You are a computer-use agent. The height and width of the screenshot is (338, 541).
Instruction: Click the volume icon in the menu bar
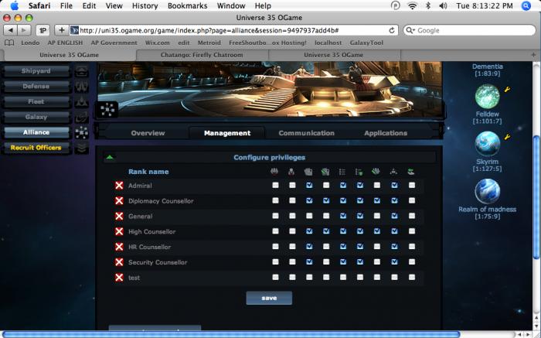tap(444, 6)
